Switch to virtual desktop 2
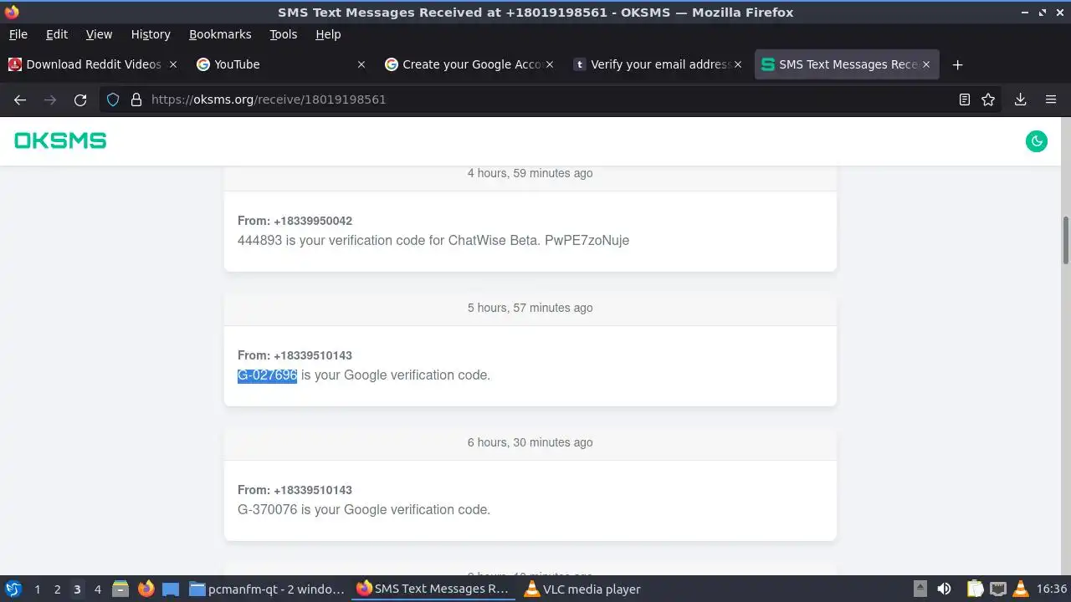Screen dimensions: 1071x602 coord(57,589)
